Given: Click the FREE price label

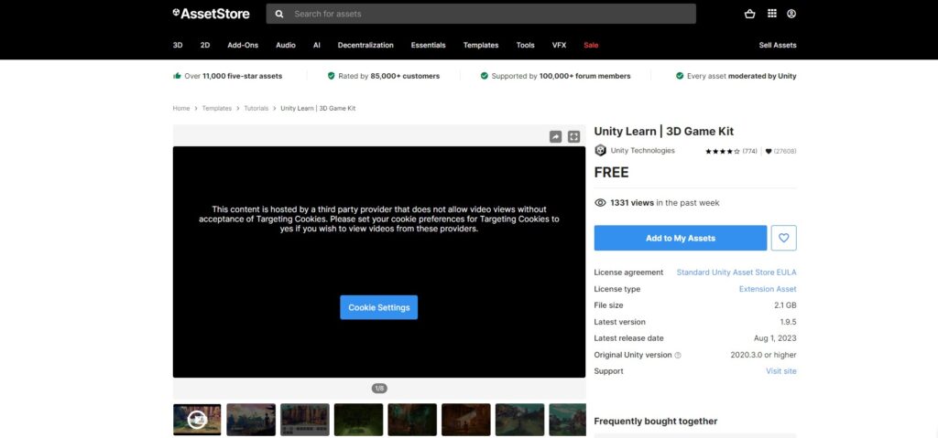Looking at the screenshot, I should coord(611,173).
